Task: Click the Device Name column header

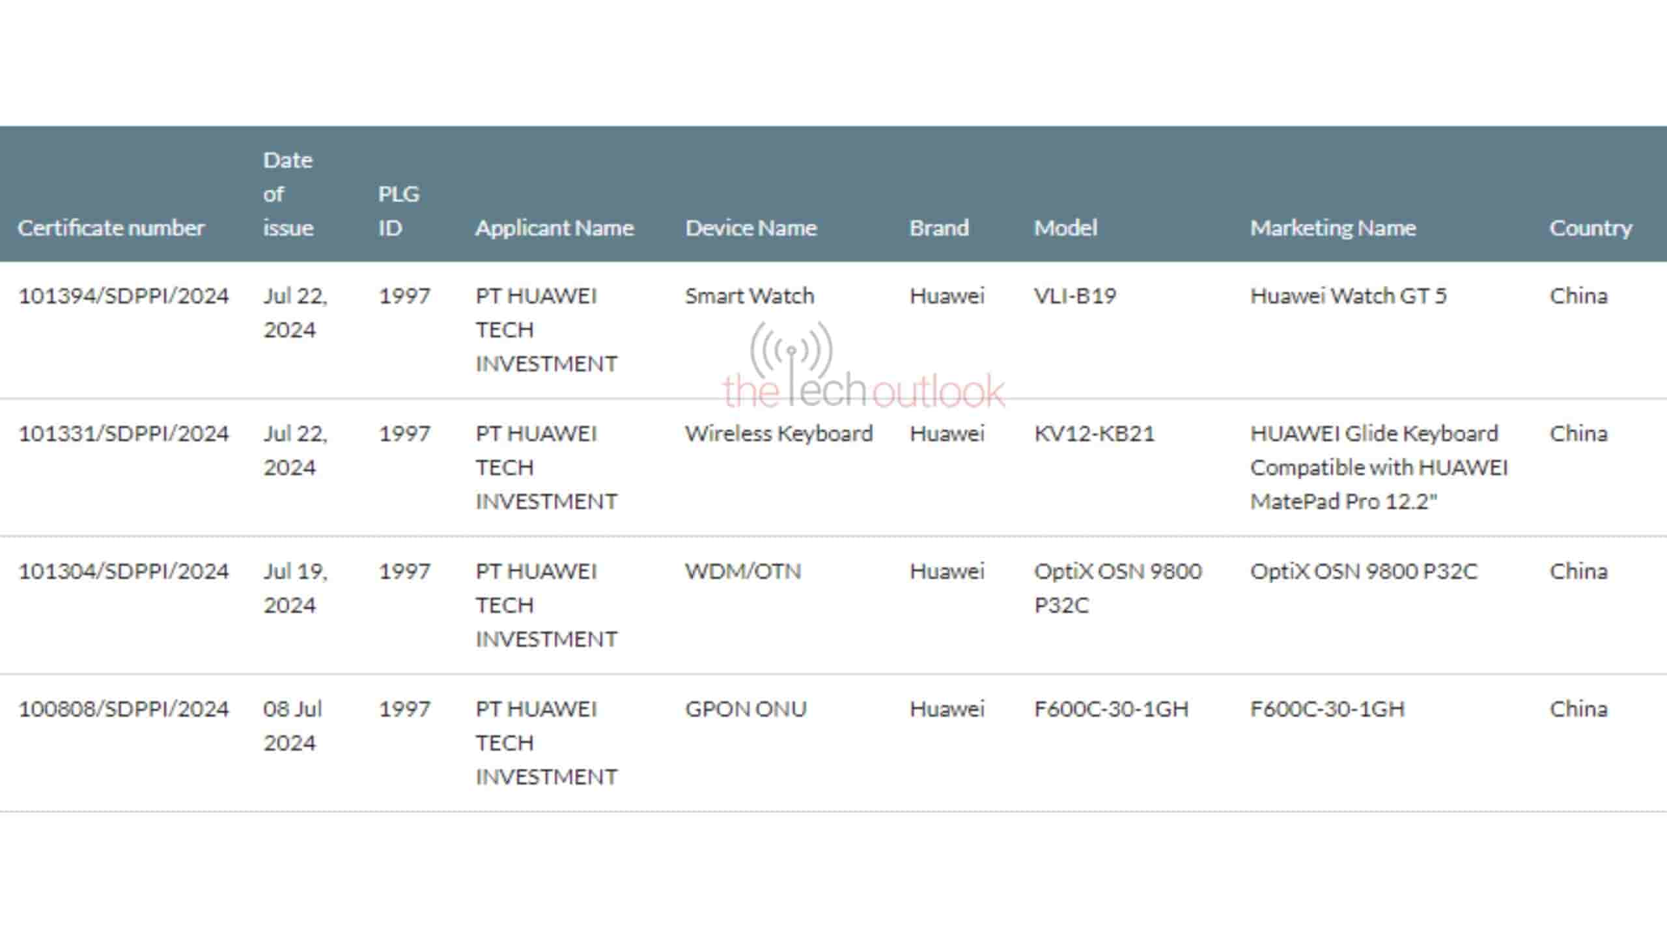Action: point(751,228)
